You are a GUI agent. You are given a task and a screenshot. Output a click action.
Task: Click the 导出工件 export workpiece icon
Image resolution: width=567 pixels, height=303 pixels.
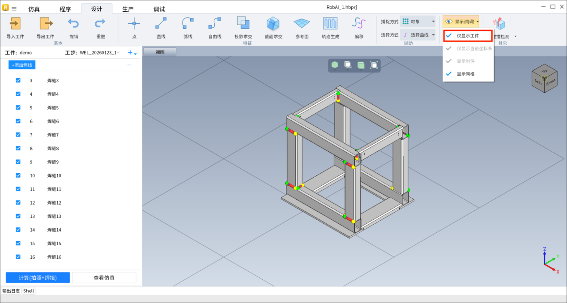[46, 23]
